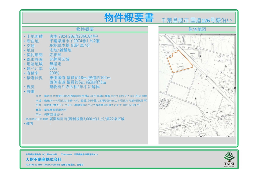Click the 200% floor area ratio value
255x180 pixels.
54,73
